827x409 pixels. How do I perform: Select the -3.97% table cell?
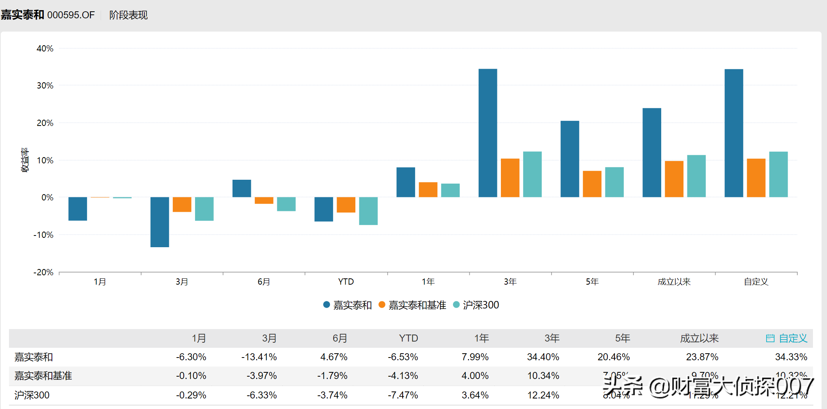point(262,375)
